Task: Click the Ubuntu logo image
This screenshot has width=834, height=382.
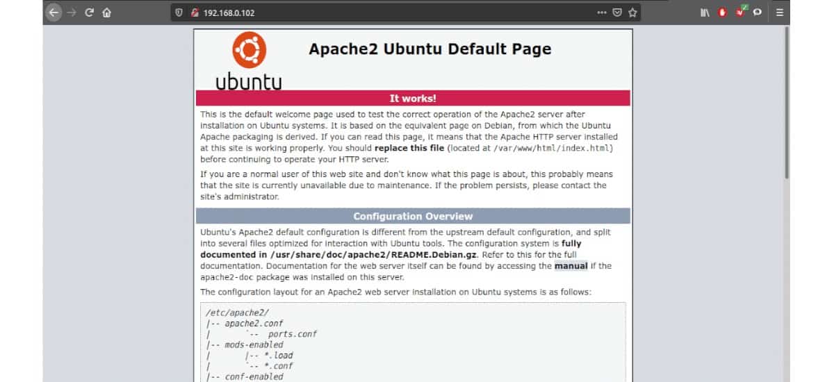Action: tap(248, 60)
